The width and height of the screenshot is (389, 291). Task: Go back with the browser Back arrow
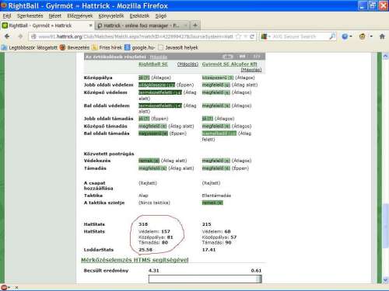tap(7, 36)
